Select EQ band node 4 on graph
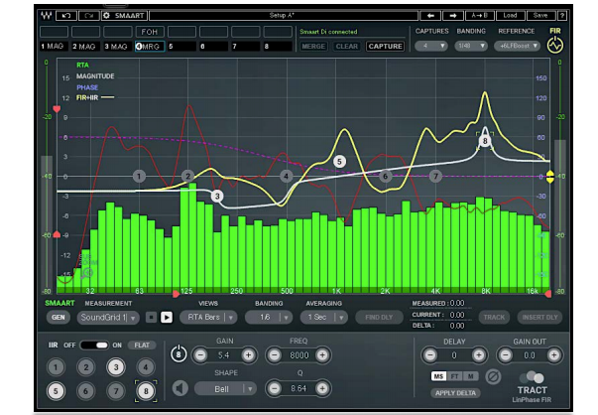 pyautogui.click(x=286, y=176)
